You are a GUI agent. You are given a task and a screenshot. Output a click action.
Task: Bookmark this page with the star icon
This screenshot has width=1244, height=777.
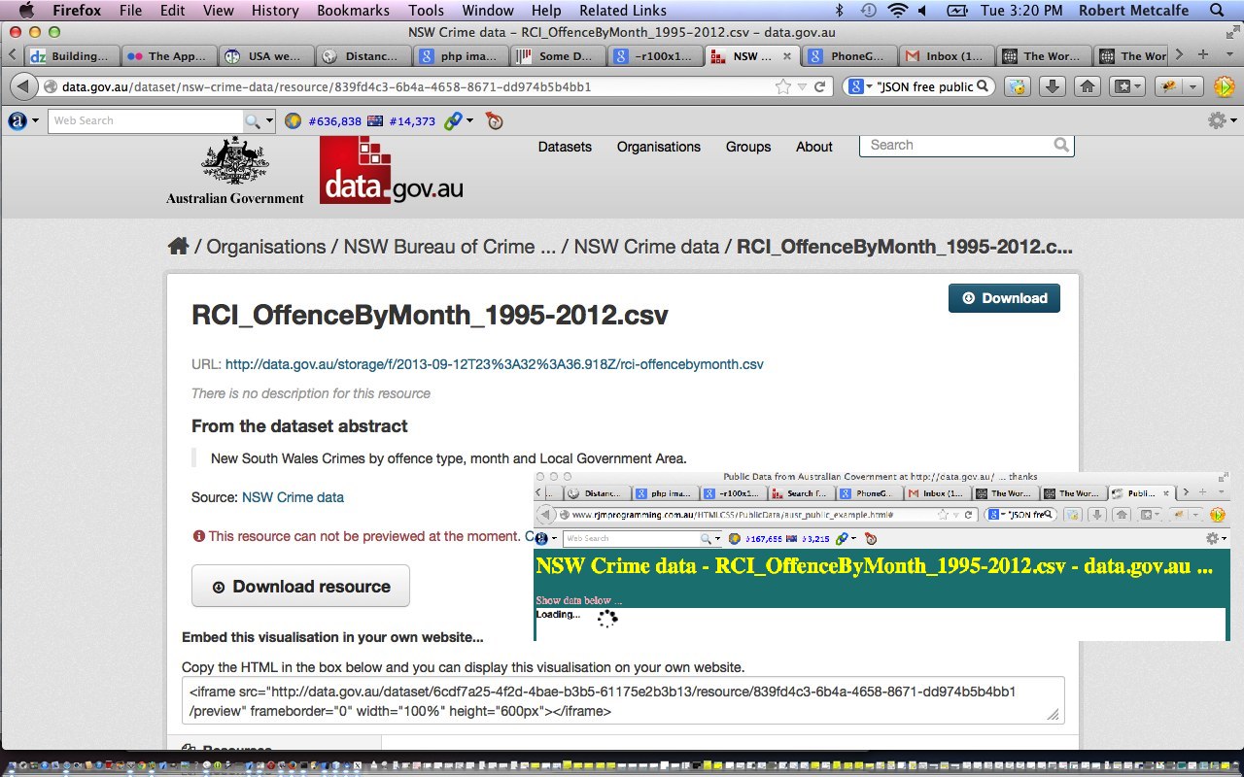click(x=783, y=86)
